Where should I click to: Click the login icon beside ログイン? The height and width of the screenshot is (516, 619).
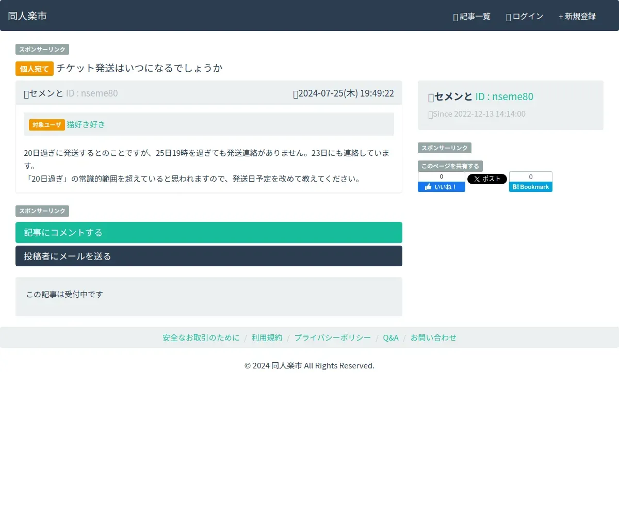point(509,17)
